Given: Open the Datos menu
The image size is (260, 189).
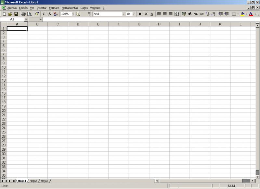Looking at the screenshot, I should click(84, 8).
